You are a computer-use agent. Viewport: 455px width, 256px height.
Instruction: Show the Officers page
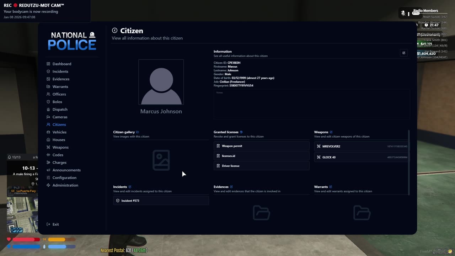59,94
